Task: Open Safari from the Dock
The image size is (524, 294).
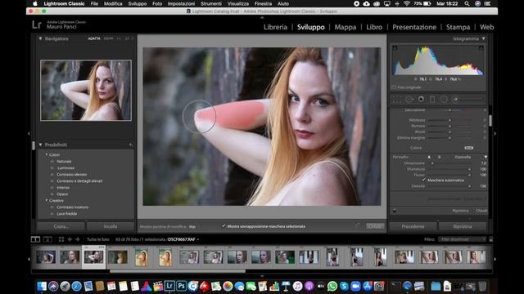Action: pyautogui.click(x=76, y=286)
